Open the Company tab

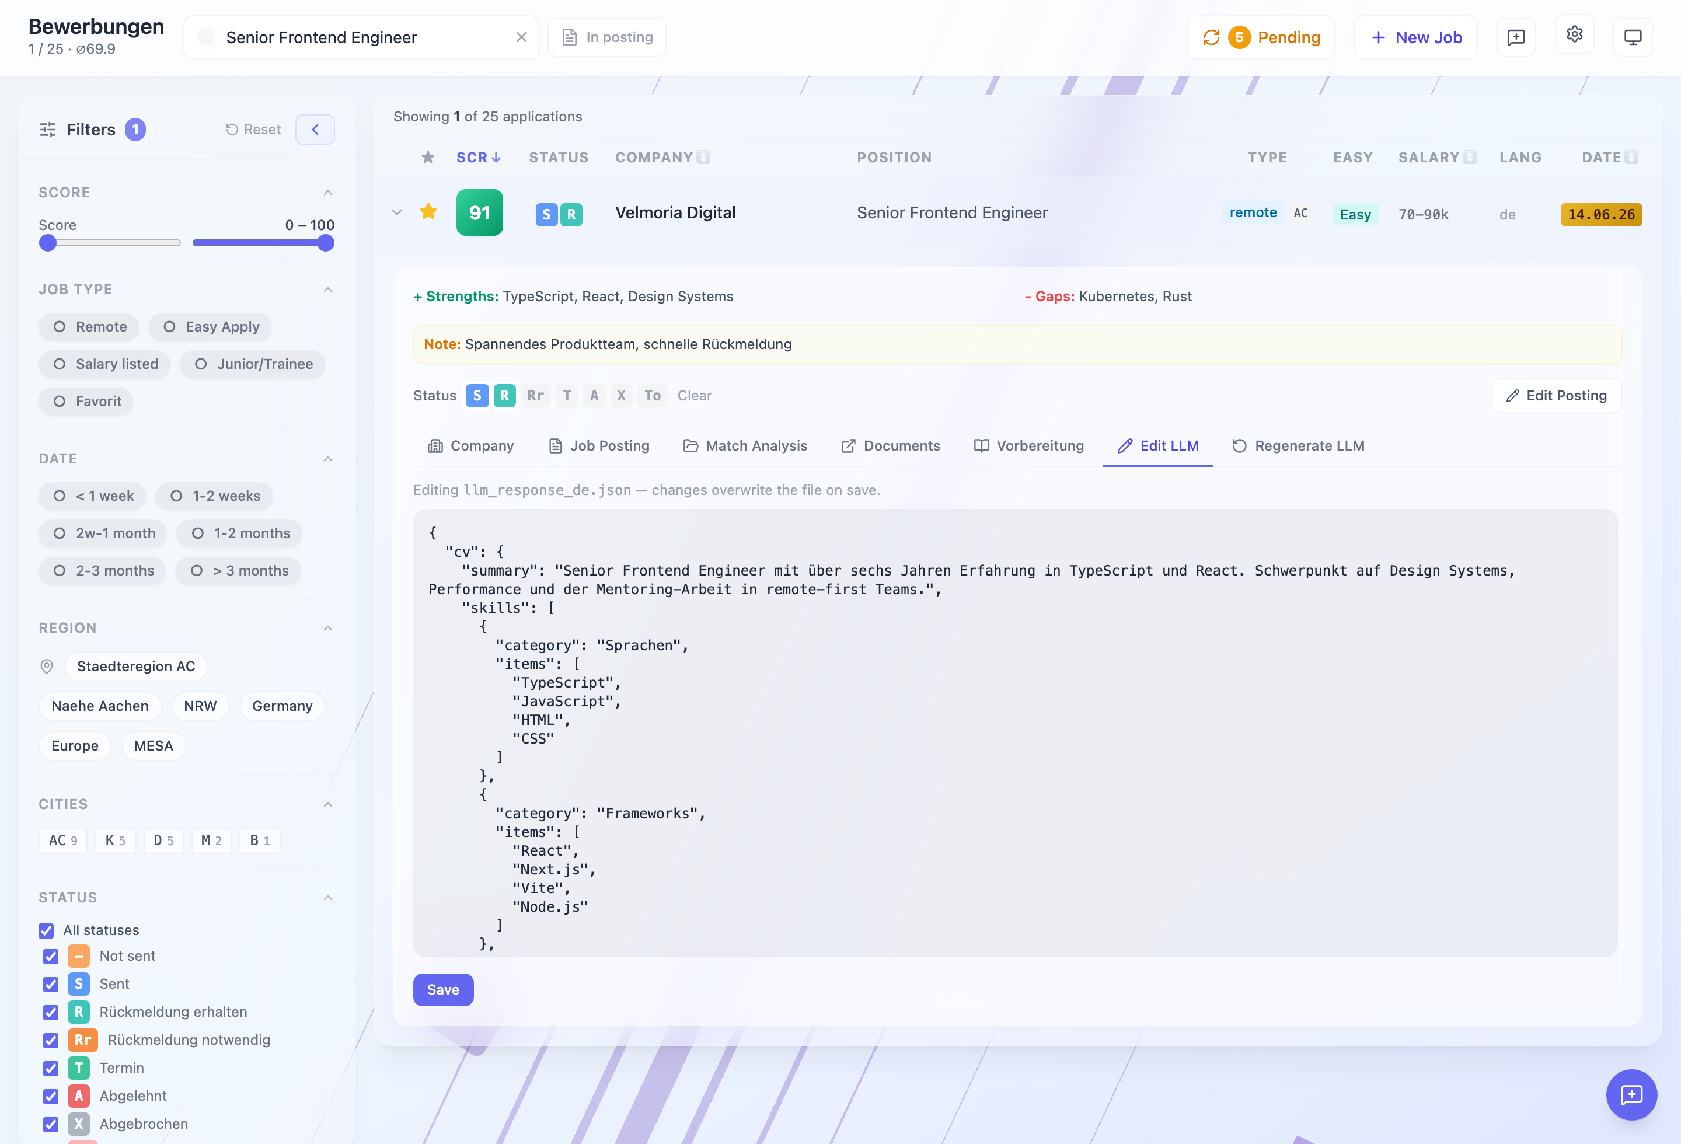(471, 445)
